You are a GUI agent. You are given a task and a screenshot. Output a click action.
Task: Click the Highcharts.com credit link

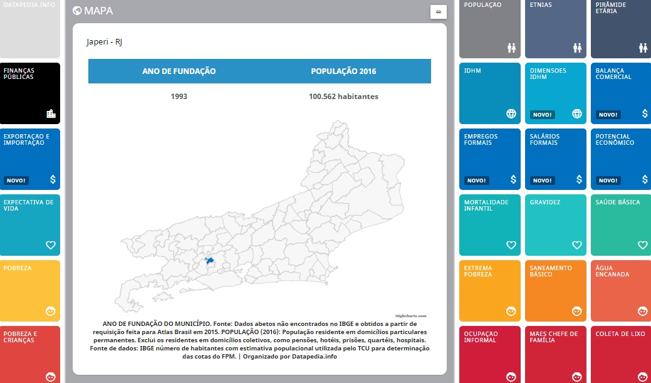pyautogui.click(x=411, y=316)
